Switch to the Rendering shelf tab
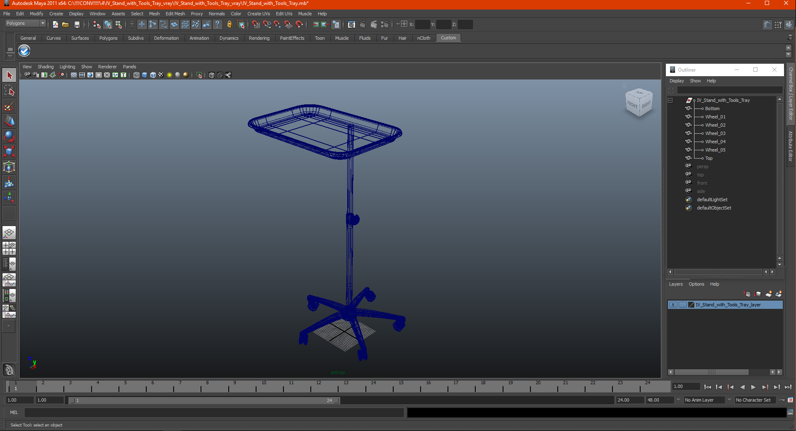The height and width of the screenshot is (431, 796). point(259,38)
